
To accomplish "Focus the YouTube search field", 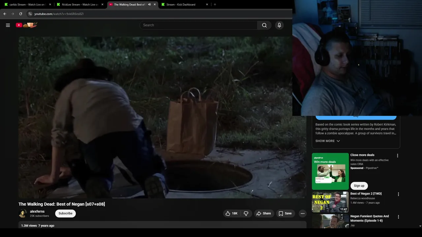I will tap(199, 25).
